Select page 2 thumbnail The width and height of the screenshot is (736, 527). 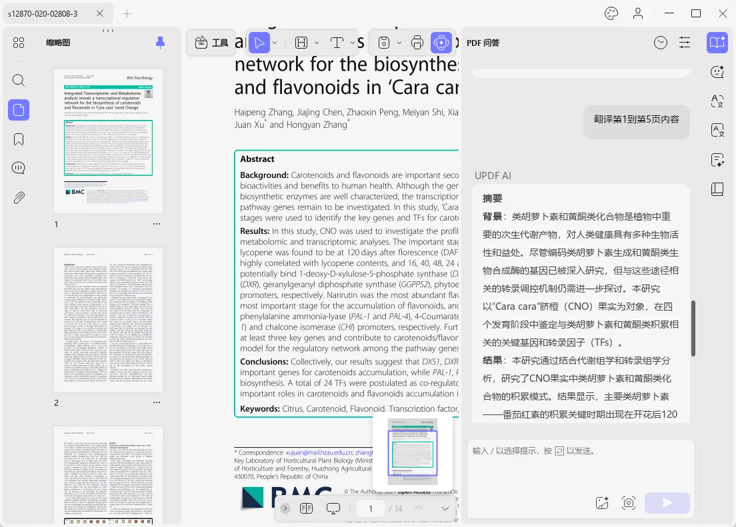[109, 320]
